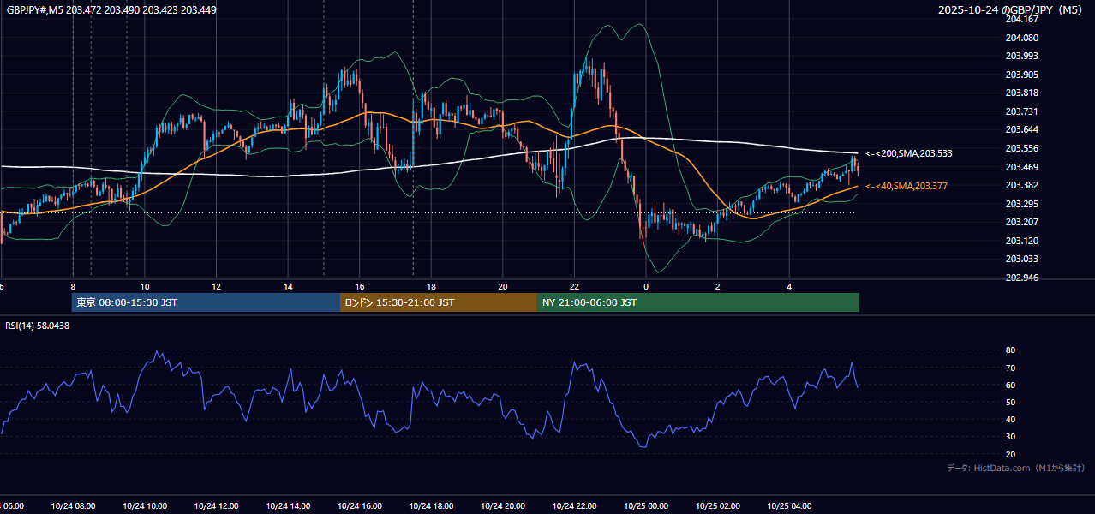
Task: Click hour tick 16 under price chart
Action: (360, 287)
